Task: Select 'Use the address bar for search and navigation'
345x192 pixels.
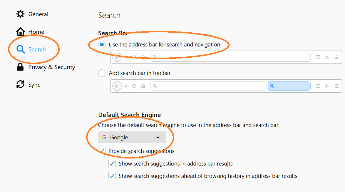Action: (102, 44)
